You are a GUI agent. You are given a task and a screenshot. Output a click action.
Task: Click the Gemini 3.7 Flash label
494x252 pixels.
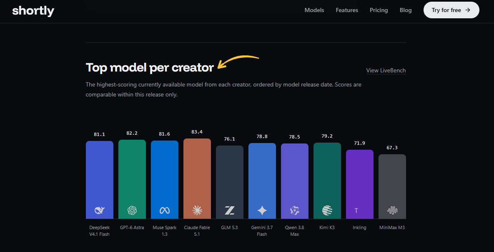[x=262, y=231]
